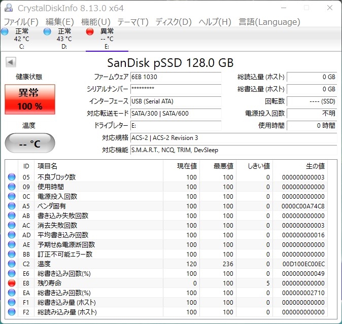This screenshot has height=324, width=342.
Task: Click raw value 0000C00A74C8
Action: pos(303,206)
